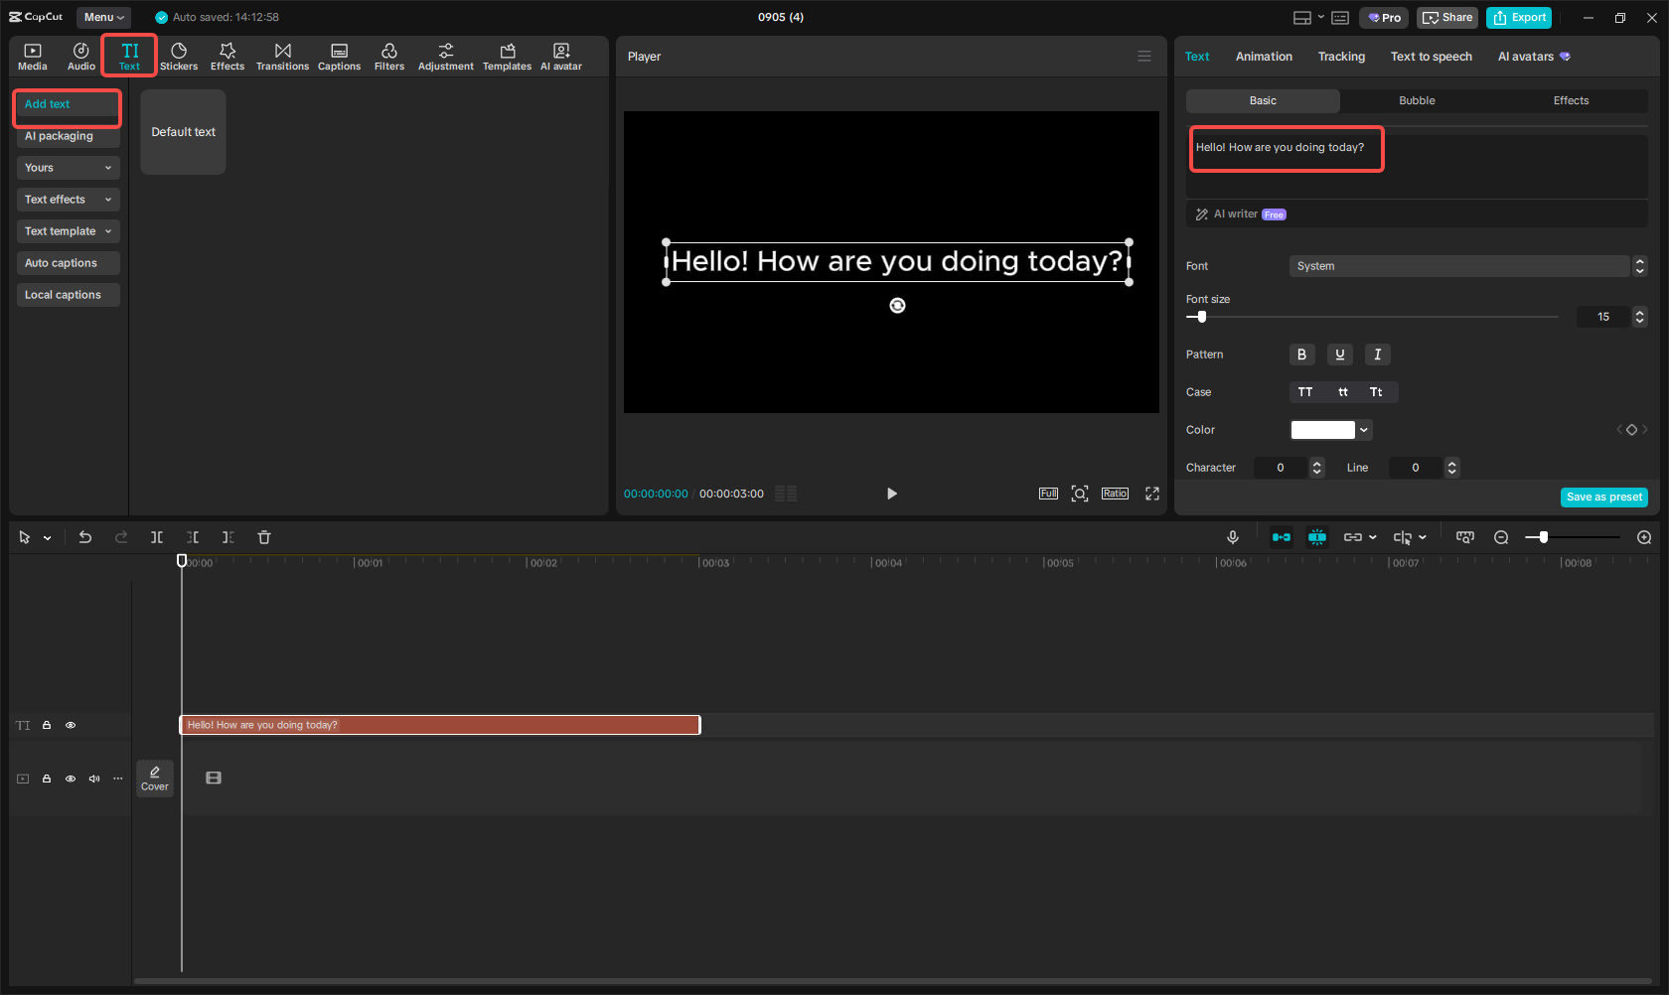1669x995 pixels.
Task: Open the Transitions panel
Action: click(282, 56)
